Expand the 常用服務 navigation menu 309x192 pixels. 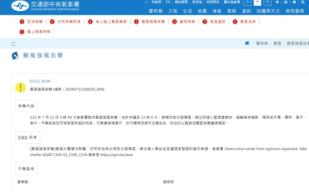click(x=295, y=11)
